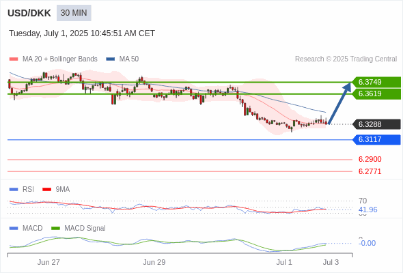The width and height of the screenshot is (403, 273).
Task: Click the 6.3117 blue pivot label
Action: (x=376, y=139)
